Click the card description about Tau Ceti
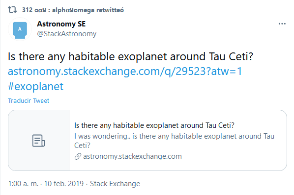The height and width of the screenshot is (195, 294). tap(174, 141)
